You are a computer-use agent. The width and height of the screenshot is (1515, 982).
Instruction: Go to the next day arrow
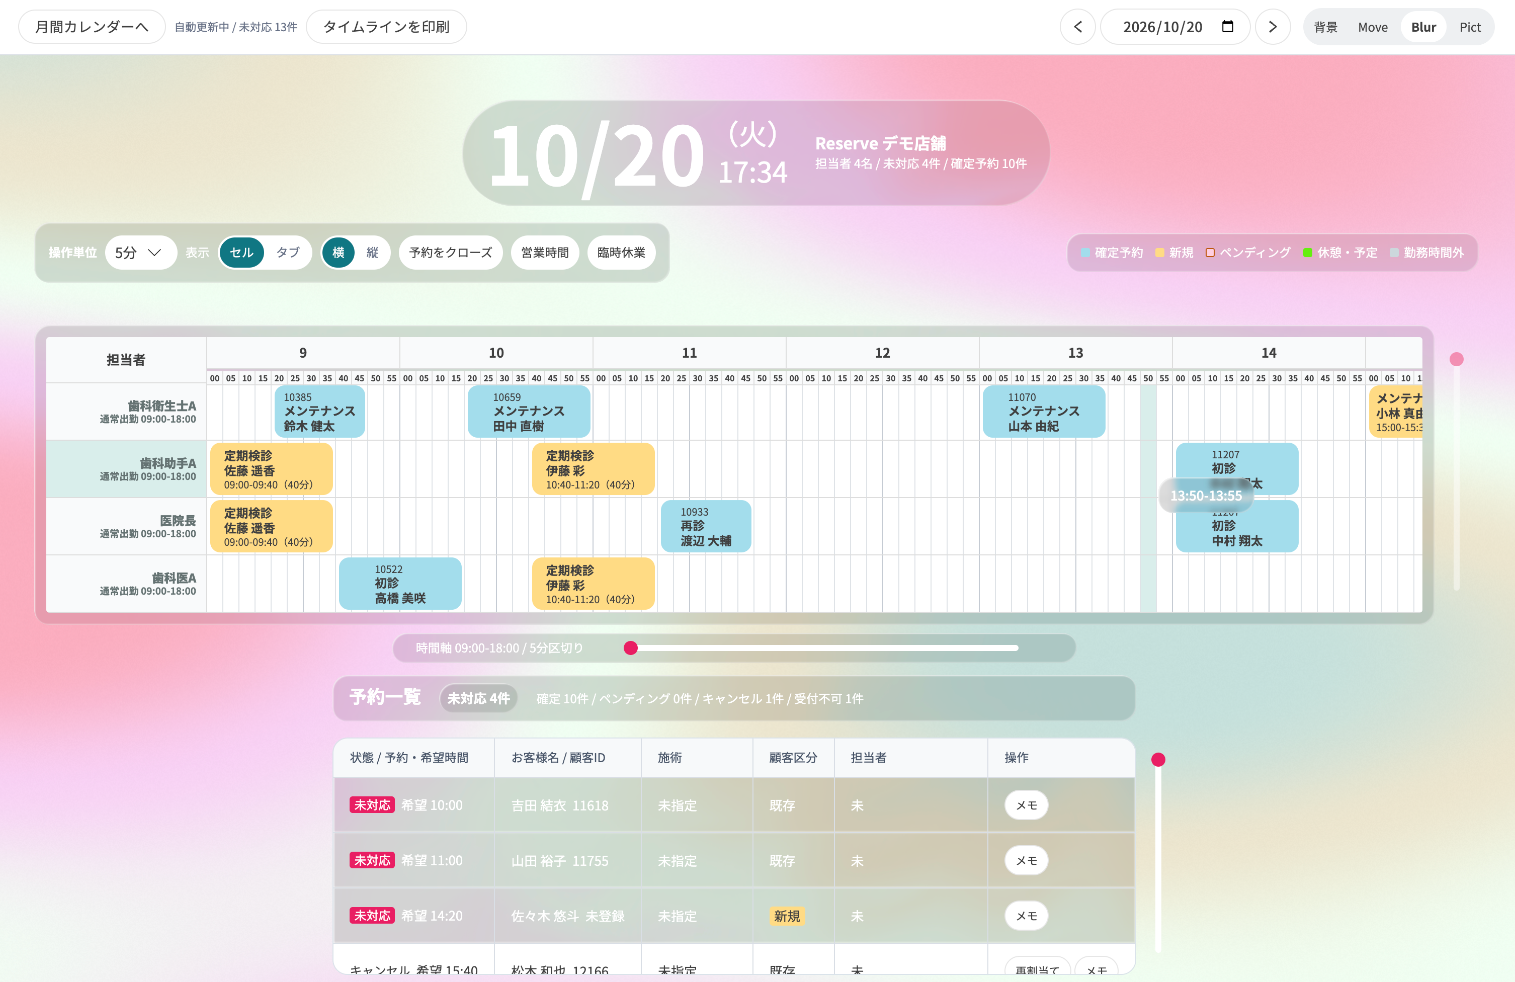click(x=1273, y=27)
